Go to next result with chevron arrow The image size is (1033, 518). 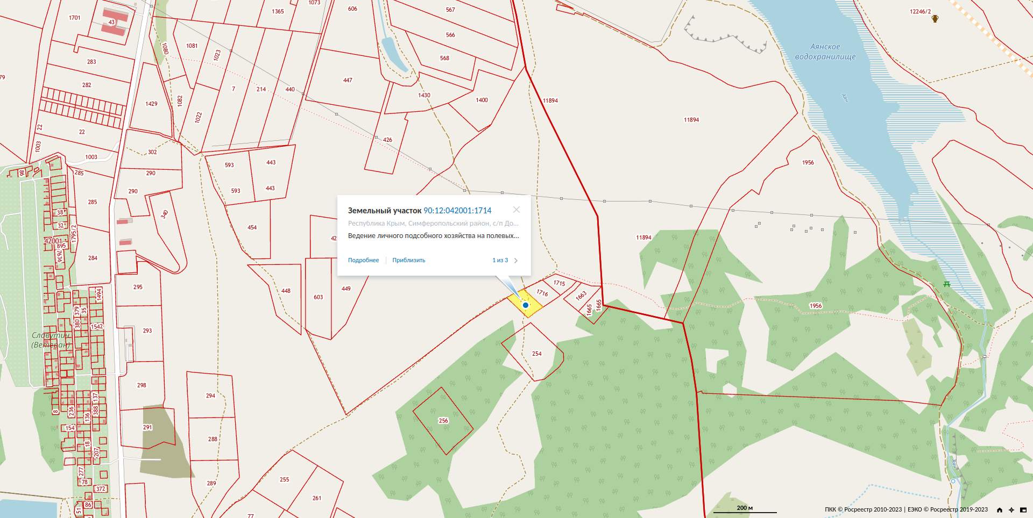pos(516,261)
